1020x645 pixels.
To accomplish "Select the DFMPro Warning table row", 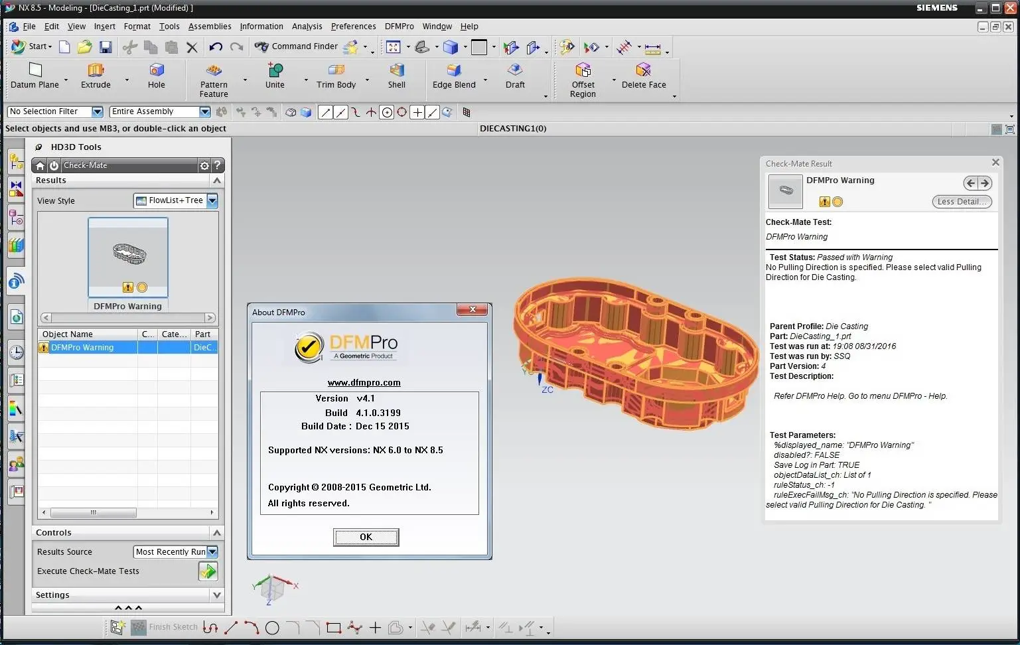I will pyautogui.click(x=128, y=348).
